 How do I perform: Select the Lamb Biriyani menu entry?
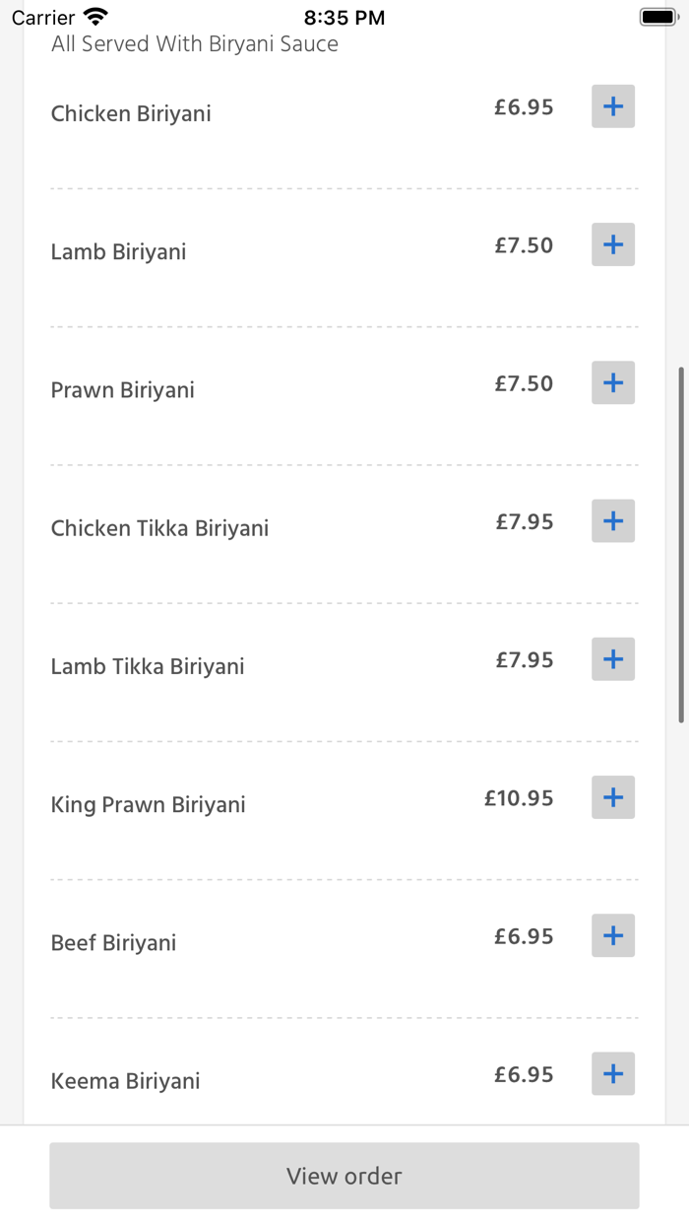click(118, 251)
